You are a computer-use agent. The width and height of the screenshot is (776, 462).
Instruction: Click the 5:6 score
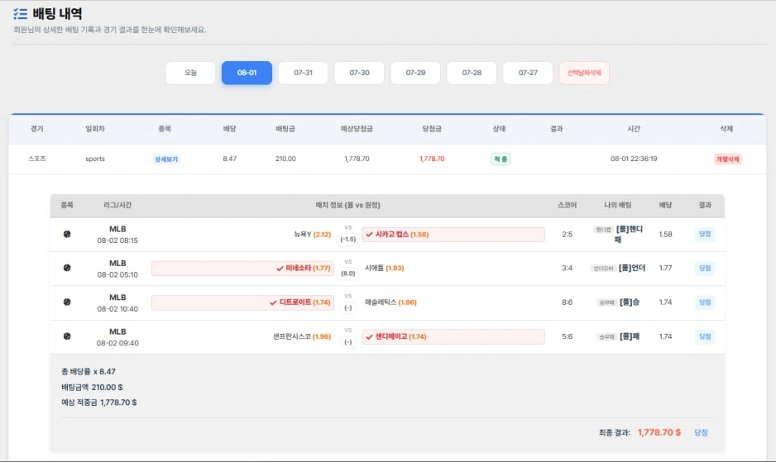click(568, 336)
